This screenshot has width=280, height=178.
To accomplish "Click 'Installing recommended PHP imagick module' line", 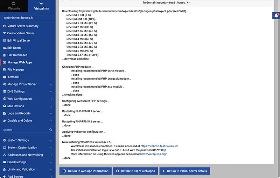I will [x=101, y=78].
